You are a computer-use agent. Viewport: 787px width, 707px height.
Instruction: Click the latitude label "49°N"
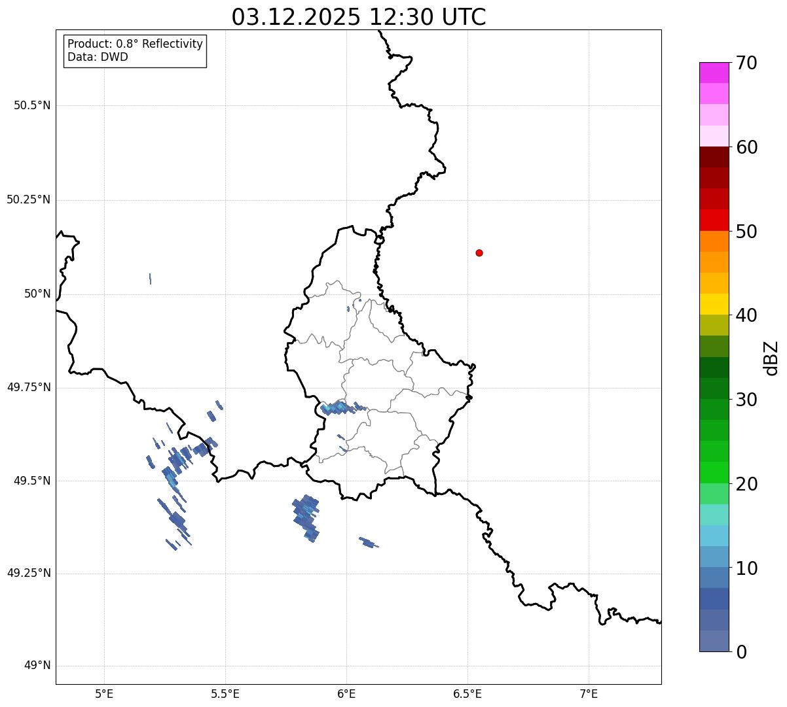[x=37, y=666]
